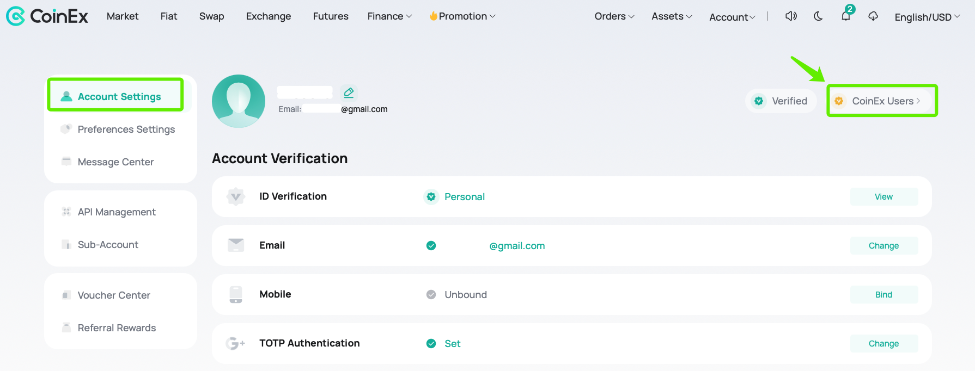This screenshot has height=371, width=975.
Task: Go to the Market page
Action: pyautogui.click(x=123, y=16)
